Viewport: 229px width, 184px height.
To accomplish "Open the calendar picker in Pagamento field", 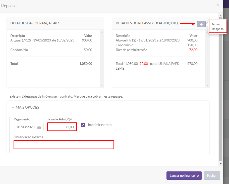I will click(x=39, y=127).
